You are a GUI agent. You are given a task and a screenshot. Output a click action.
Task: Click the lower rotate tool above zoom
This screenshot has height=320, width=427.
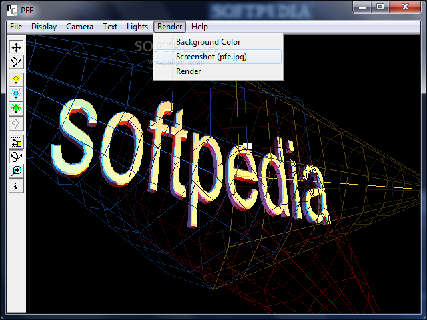coord(16,156)
